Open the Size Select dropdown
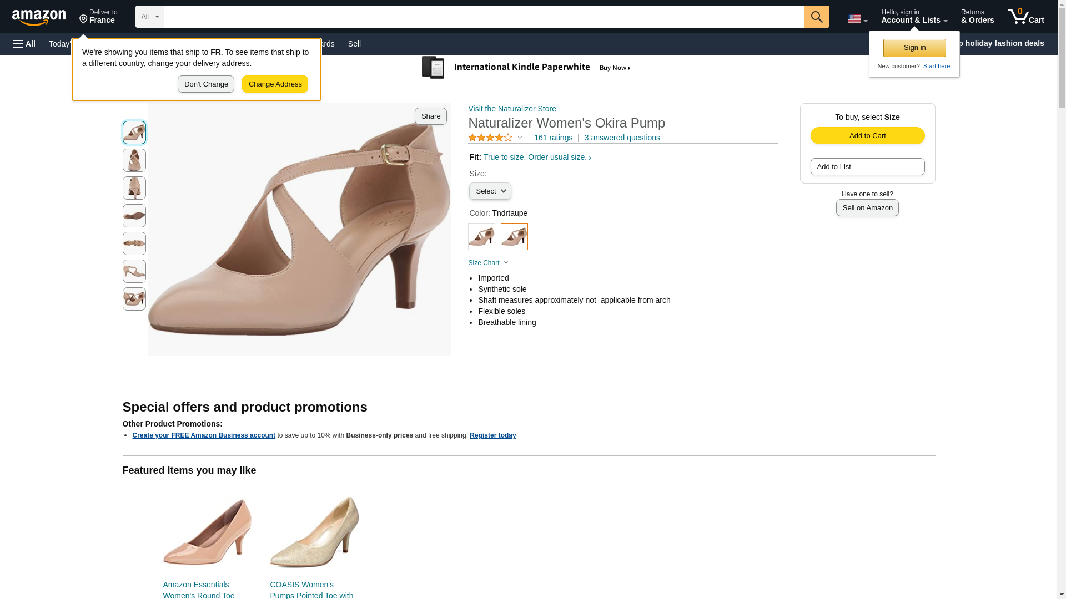 490,191
